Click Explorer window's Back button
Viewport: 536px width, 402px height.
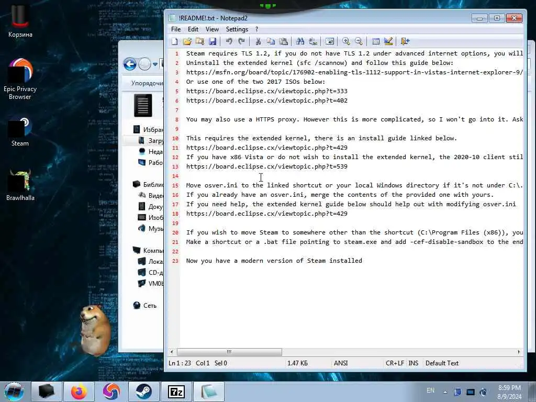coord(130,64)
